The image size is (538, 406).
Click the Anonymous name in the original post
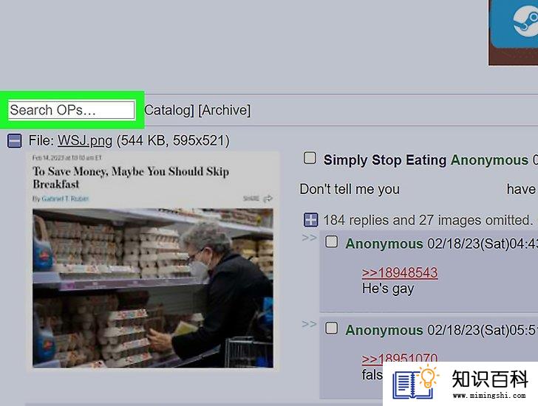pyautogui.click(x=489, y=160)
